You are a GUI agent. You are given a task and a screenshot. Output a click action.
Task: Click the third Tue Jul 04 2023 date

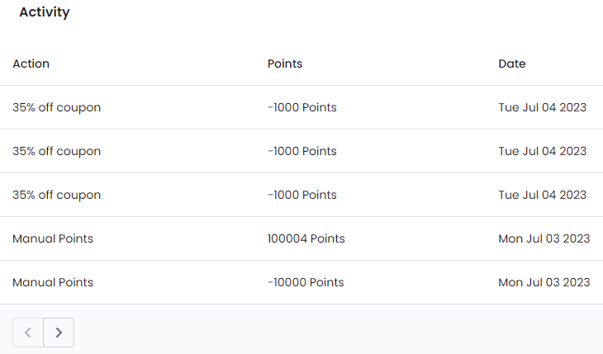point(543,195)
